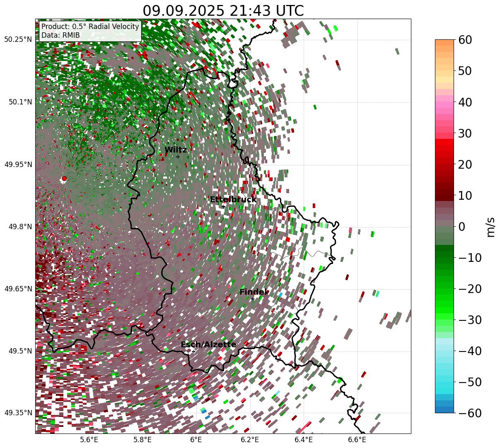The image size is (500, 448).
Task: Click the plot title 09.09.2025 21:43 UTC
Action: pos(223,11)
